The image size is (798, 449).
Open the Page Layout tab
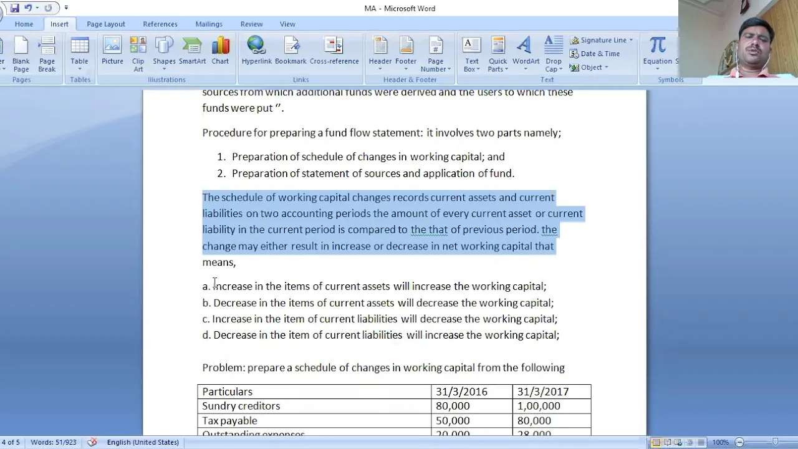106,24
